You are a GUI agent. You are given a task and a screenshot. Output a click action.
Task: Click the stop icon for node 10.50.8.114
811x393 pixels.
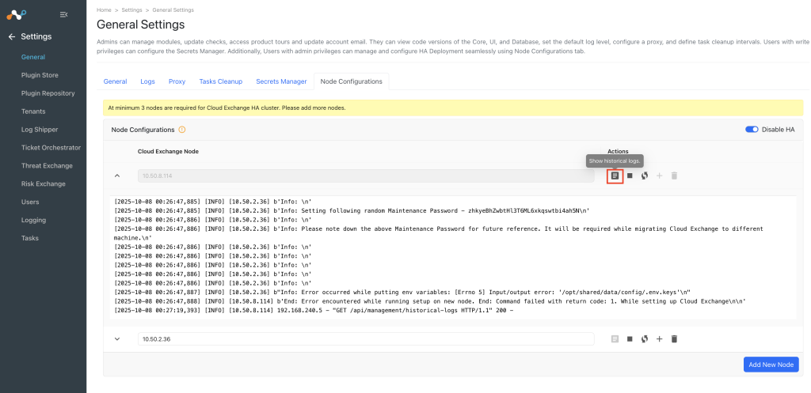(x=630, y=176)
